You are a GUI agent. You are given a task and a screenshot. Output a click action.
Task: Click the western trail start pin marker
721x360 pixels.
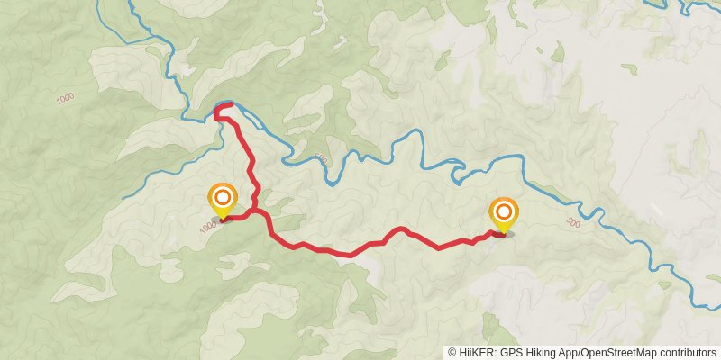[x=223, y=201]
